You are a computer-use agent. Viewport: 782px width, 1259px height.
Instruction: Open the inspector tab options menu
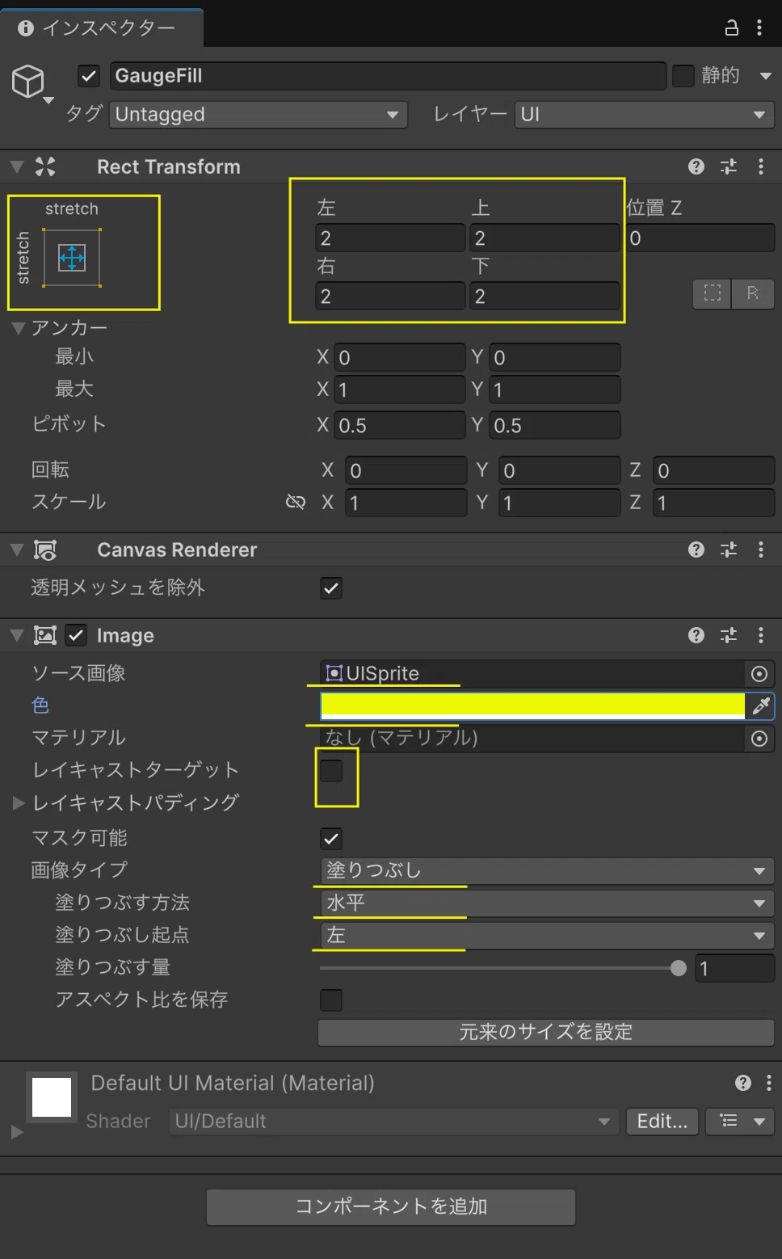[x=759, y=28]
